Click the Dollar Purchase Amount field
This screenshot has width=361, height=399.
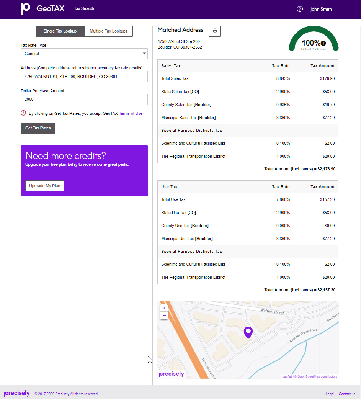pyautogui.click(x=84, y=99)
